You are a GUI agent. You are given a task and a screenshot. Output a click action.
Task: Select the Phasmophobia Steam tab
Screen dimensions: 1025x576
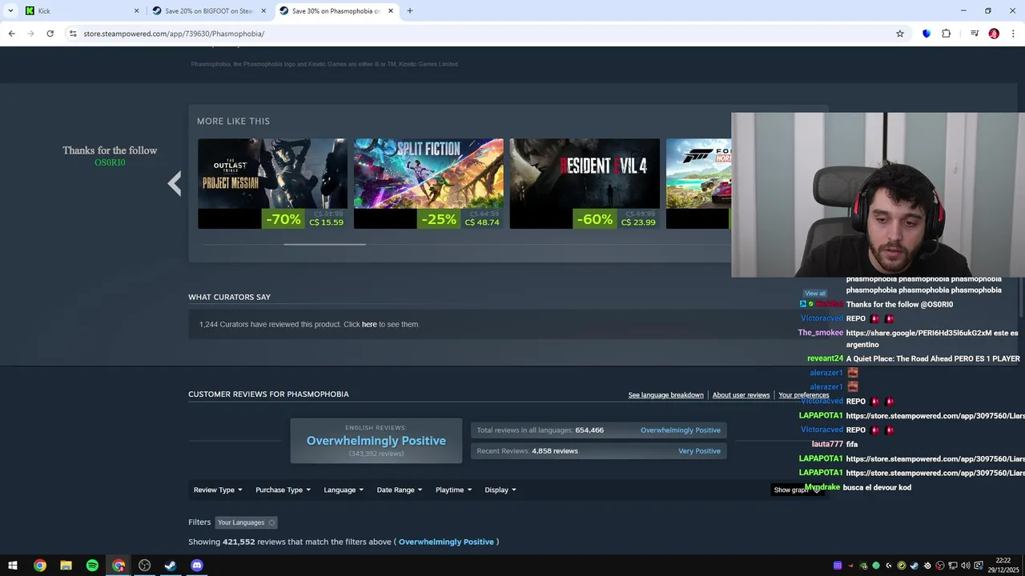[x=336, y=11]
